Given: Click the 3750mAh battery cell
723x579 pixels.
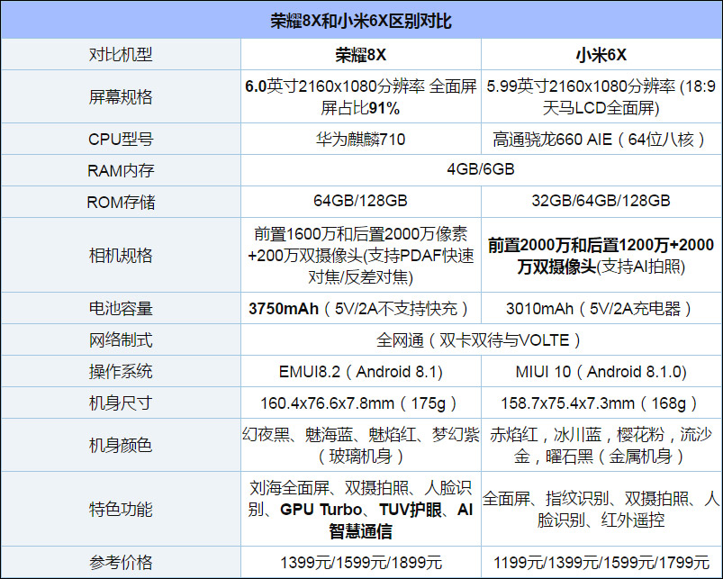Looking at the screenshot, I should coord(360,308).
